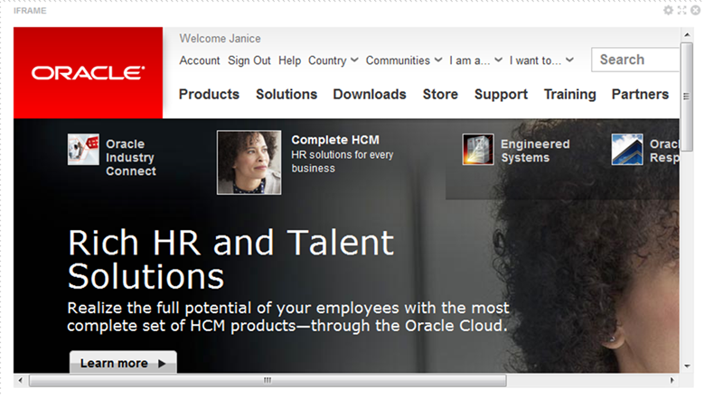704x397 pixels.
Task: Click the "Welcome Janice" text
Action: [x=220, y=39]
